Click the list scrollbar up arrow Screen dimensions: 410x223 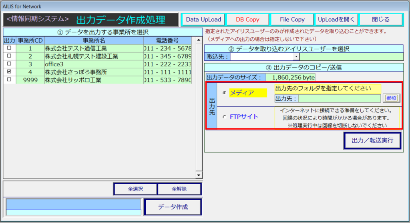pyautogui.click(x=198, y=40)
